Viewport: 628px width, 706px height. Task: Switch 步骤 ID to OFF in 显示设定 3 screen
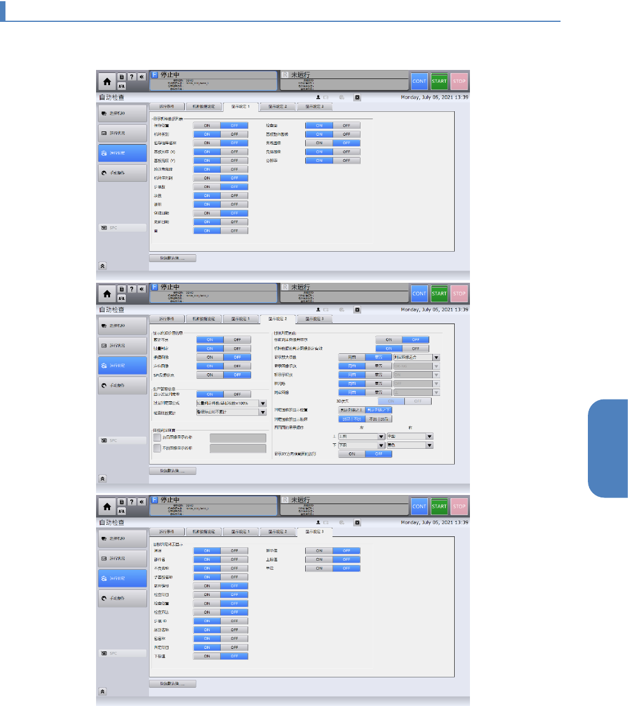click(235, 621)
